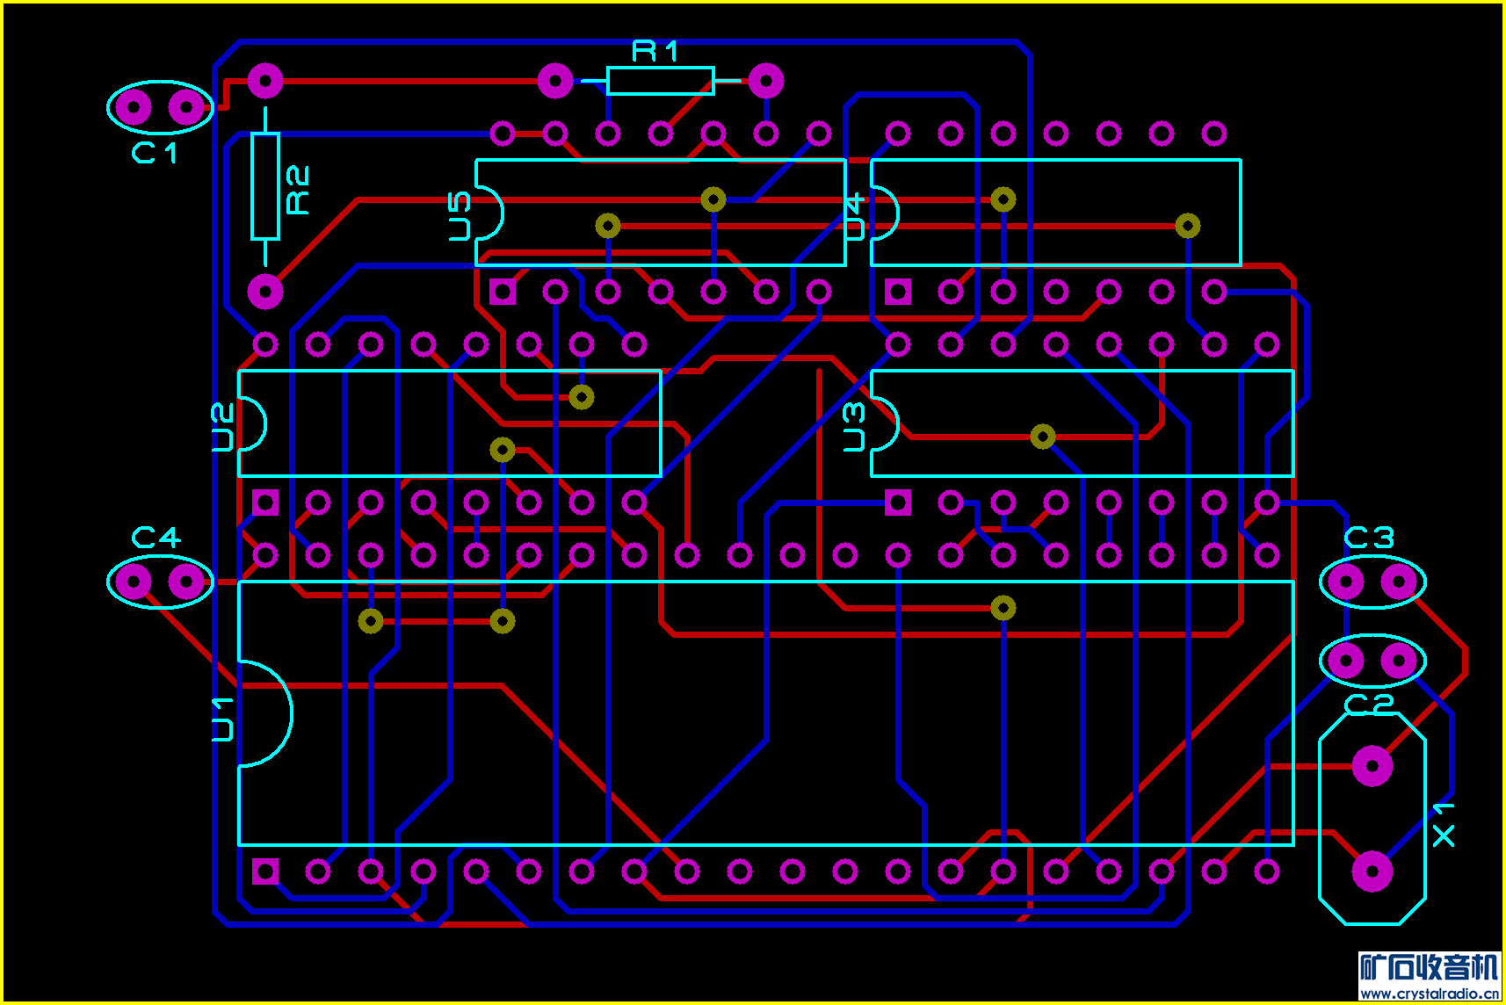Click the bottom pad of resistor R2
This screenshot has width=1506, height=1005.
click(x=265, y=292)
